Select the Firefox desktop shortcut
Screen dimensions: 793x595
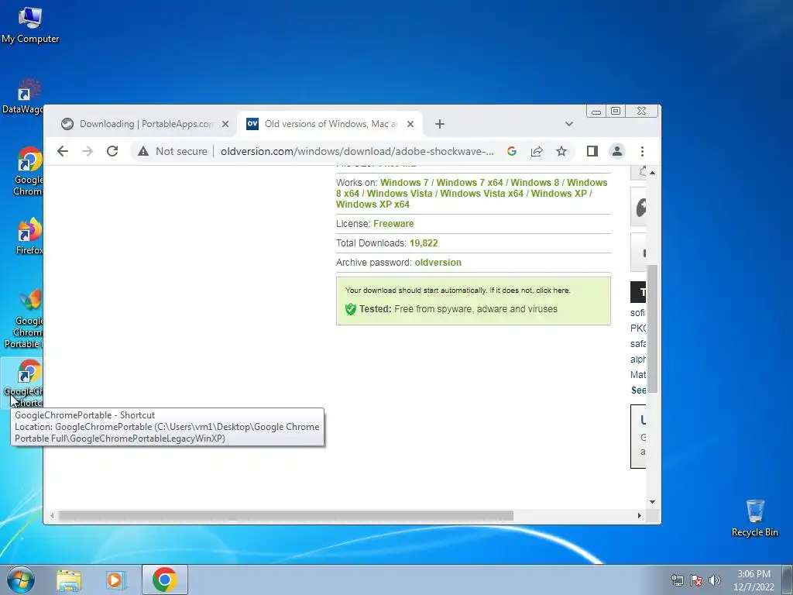point(29,236)
